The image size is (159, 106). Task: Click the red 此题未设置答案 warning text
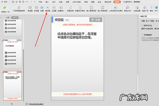pos(77,25)
